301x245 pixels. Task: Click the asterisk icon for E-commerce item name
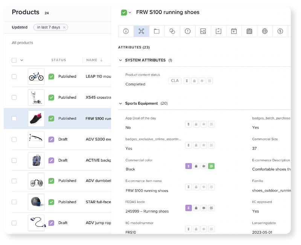click(x=204, y=187)
